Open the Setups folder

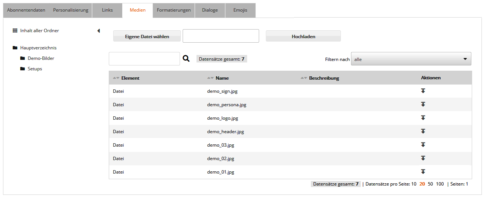tap(34, 69)
